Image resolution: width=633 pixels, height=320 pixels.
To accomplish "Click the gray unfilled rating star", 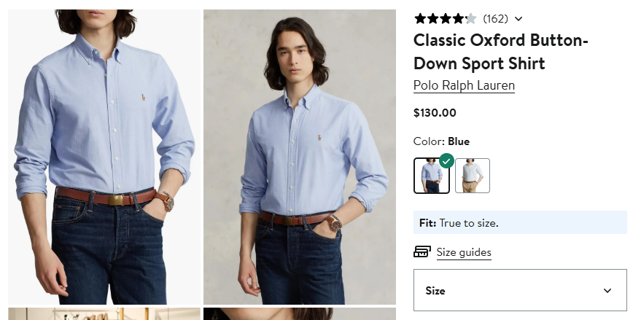I will pyautogui.click(x=470, y=19).
